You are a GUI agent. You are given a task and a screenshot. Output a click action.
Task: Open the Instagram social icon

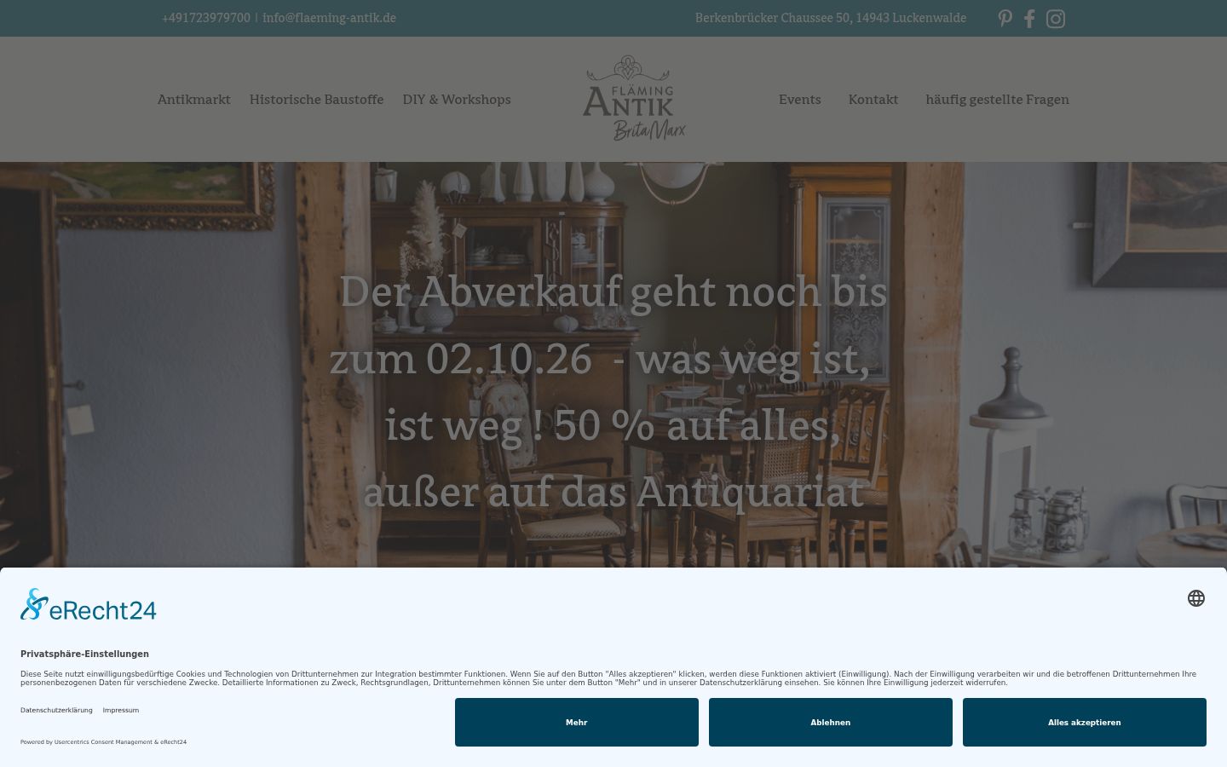coord(1056,19)
